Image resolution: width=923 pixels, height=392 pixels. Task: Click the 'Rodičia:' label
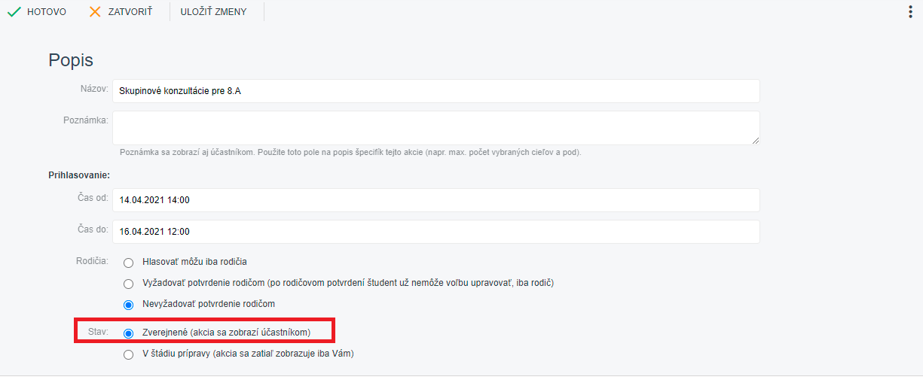pos(91,261)
